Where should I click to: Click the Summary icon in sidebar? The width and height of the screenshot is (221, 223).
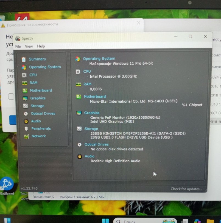24,59
